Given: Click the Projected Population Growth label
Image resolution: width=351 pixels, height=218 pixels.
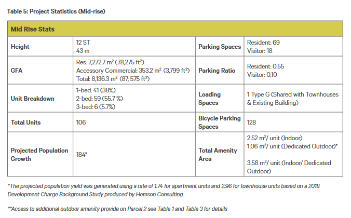Looking at the screenshot, I should (39, 155).
